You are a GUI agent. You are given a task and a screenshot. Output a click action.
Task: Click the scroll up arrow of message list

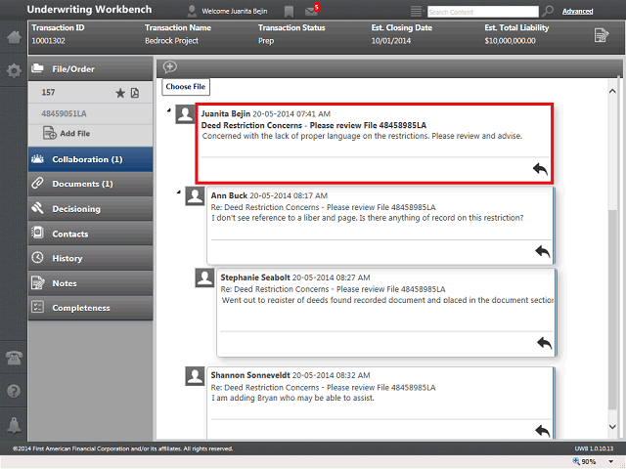[612, 91]
